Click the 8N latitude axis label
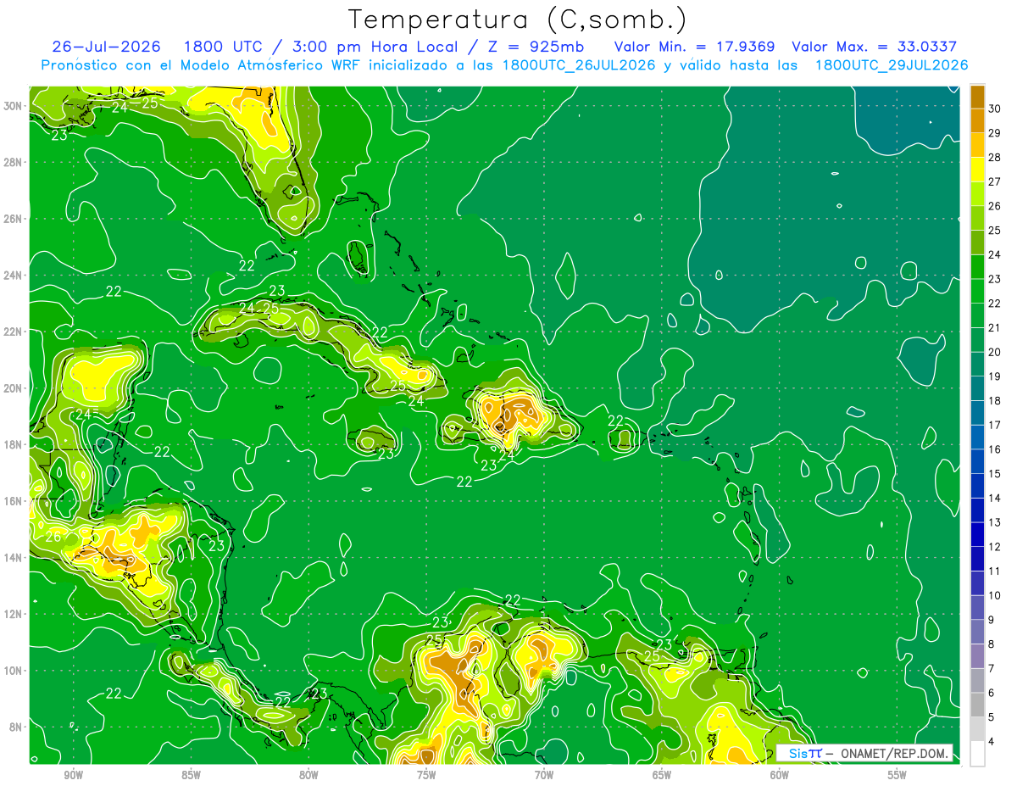This screenshot has width=1017, height=786. (15, 727)
